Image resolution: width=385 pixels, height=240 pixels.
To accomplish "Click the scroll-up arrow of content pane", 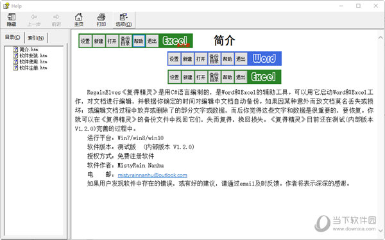I will point(381,38).
